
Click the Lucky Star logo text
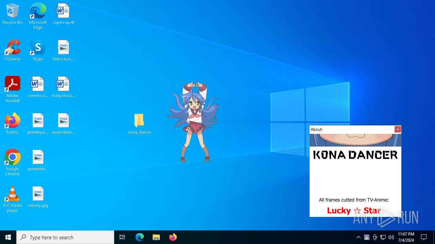pos(354,211)
